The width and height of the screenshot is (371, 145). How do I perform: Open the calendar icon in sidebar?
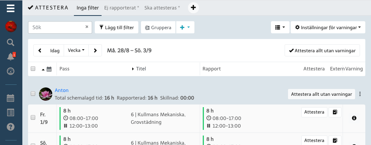pyautogui.click(x=11, y=98)
